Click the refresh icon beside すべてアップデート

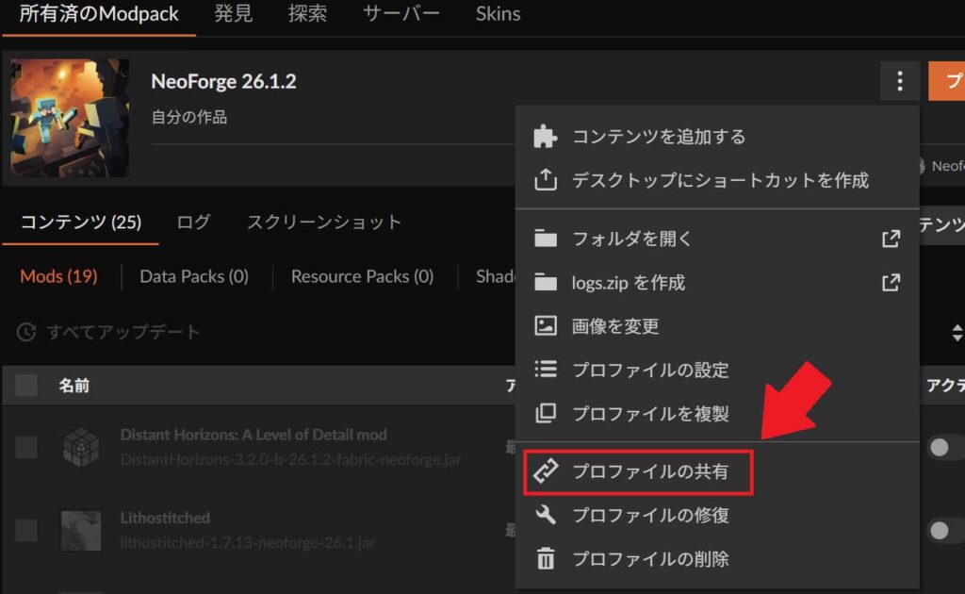pos(26,332)
